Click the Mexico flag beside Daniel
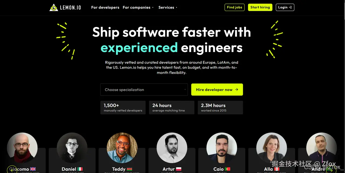Viewport: 345px width, 173px height. (80, 169)
